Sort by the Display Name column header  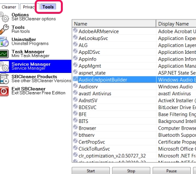(176, 24)
